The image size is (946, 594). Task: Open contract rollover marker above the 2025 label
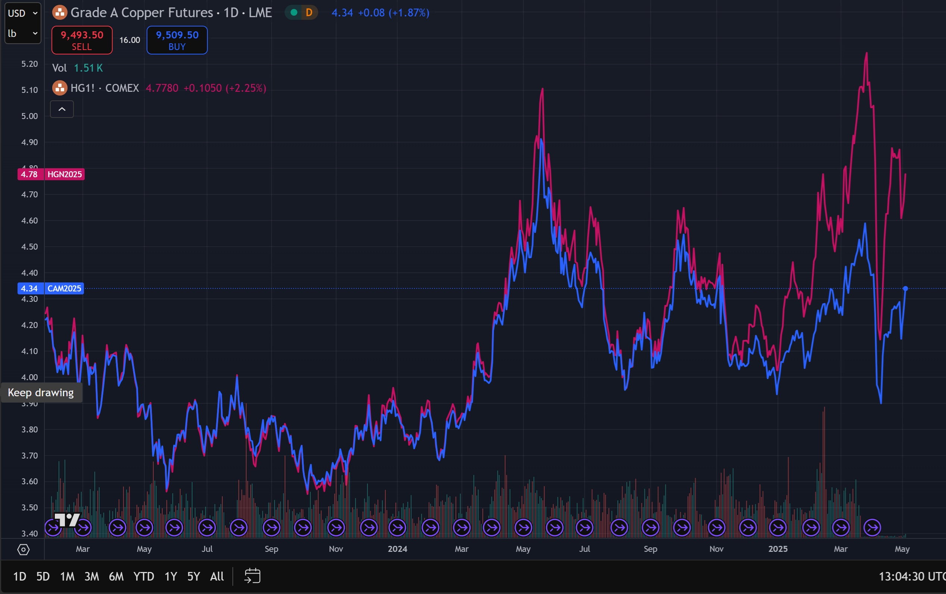(777, 528)
